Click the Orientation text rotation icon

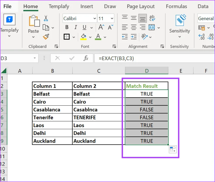[144, 37]
